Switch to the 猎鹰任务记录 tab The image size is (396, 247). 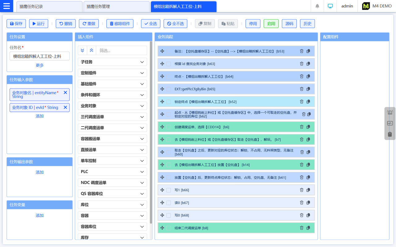tap(49, 6)
